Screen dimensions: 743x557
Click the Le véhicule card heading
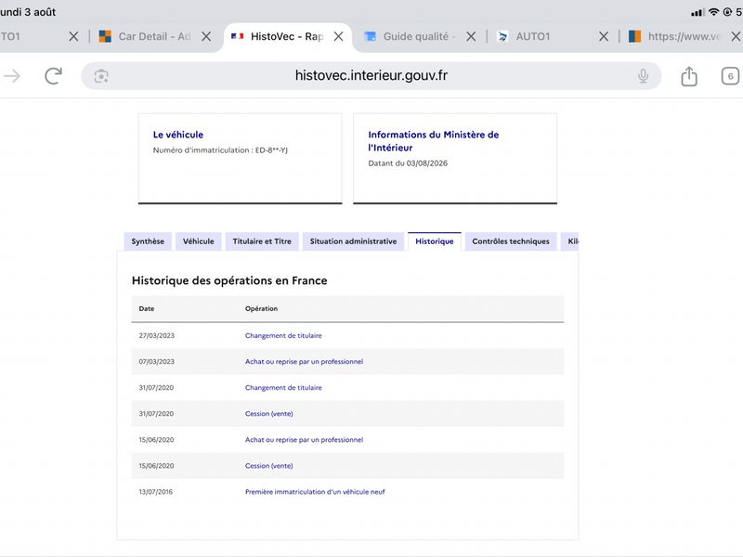(x=178, y=135)
